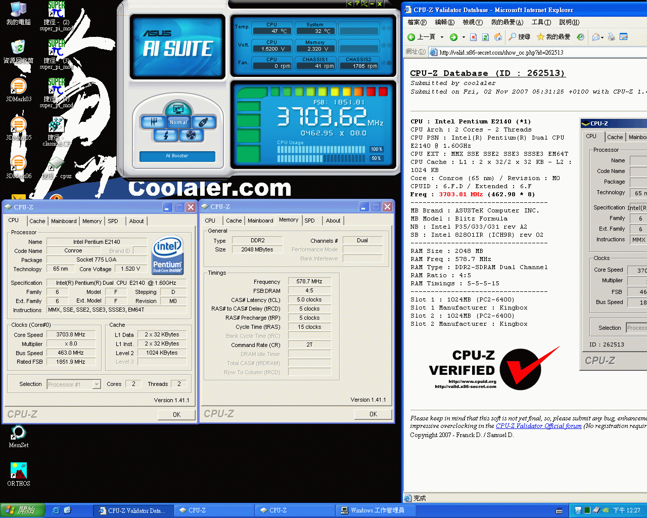The image size is (647, 518).
Task: Click the Windows Start button
Action: [23, 510]
